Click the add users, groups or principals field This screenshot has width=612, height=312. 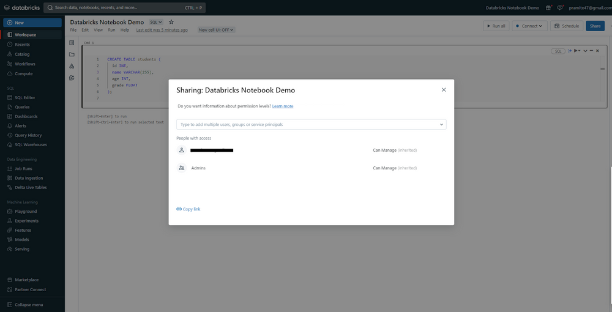coord(306,125)
